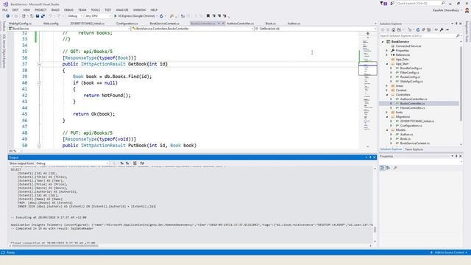Click the split editor icon above the scrollbar
Image resolution: width=471 pixels, height=265 pixels.
[368, 33]
